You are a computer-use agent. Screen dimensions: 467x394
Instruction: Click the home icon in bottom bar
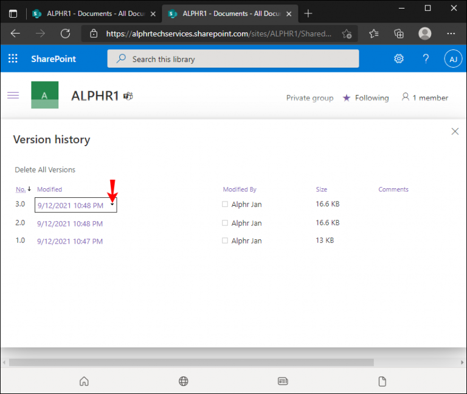pos(84,381)
